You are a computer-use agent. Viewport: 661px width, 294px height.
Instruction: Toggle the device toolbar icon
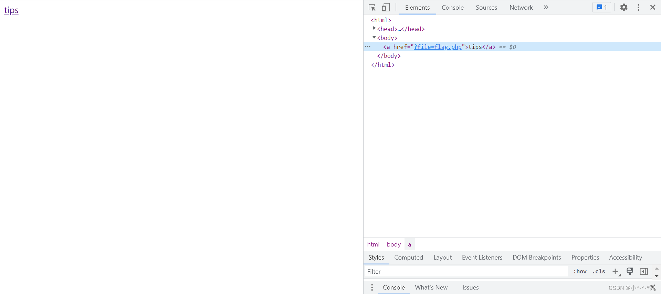click(x=386, y=7)
